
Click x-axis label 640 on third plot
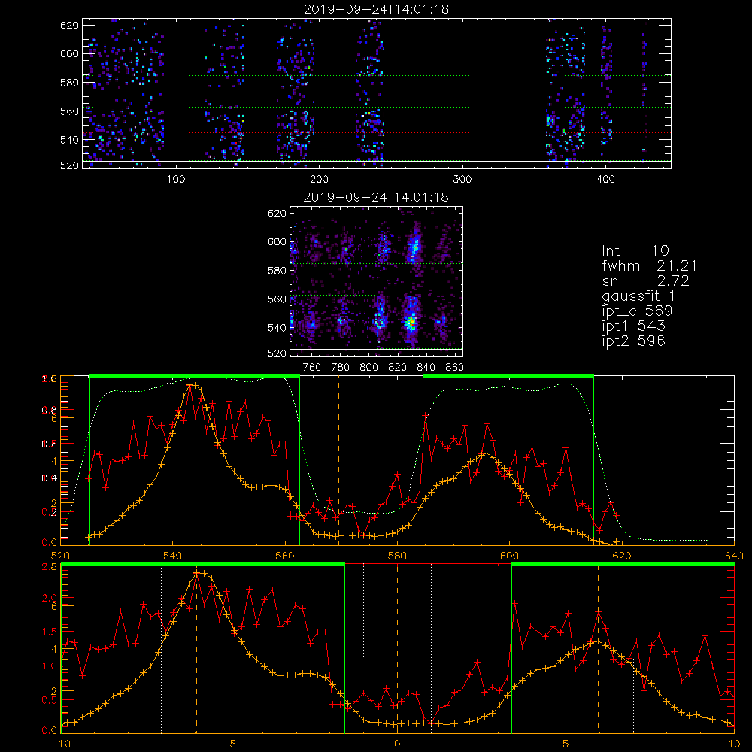pyautogui.click(x=734, y=556)
